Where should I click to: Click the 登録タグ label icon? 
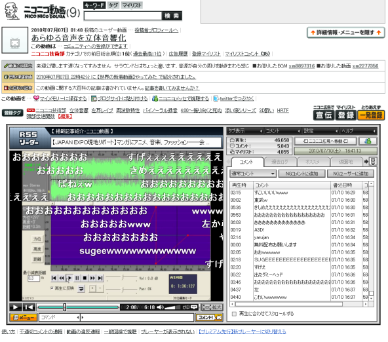click(x=12, y=113)
